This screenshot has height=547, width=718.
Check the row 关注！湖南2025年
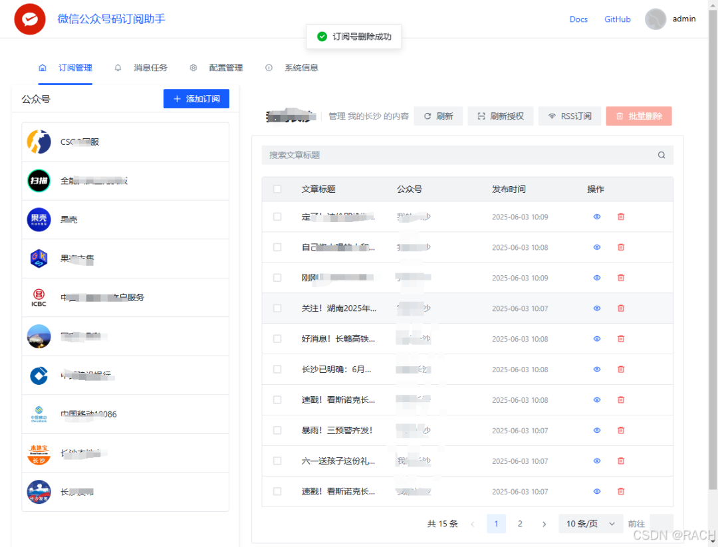(277, 308)
